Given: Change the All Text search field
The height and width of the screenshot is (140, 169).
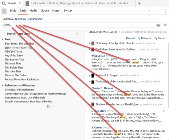Looking at the screenshot, I should 15,19.
